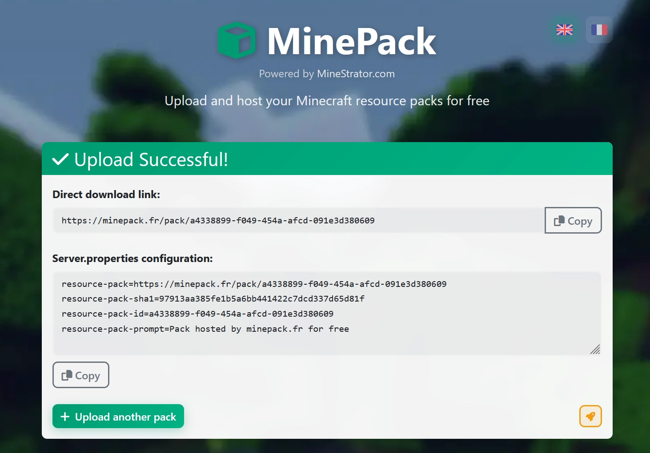This screenshot has width=650, height=453.
Task: Click the green MinePack cube logo
Action: 237,40
